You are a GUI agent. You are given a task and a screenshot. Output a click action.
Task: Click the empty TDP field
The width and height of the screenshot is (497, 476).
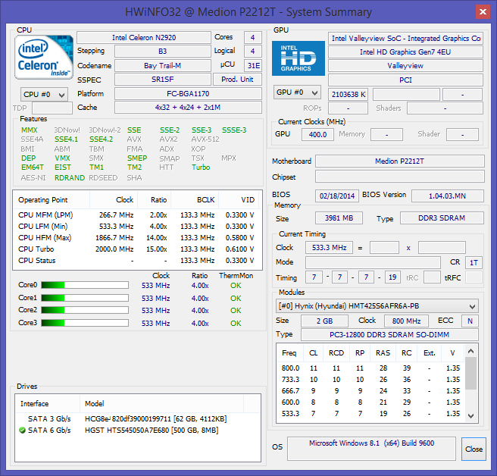pos(52,108)
